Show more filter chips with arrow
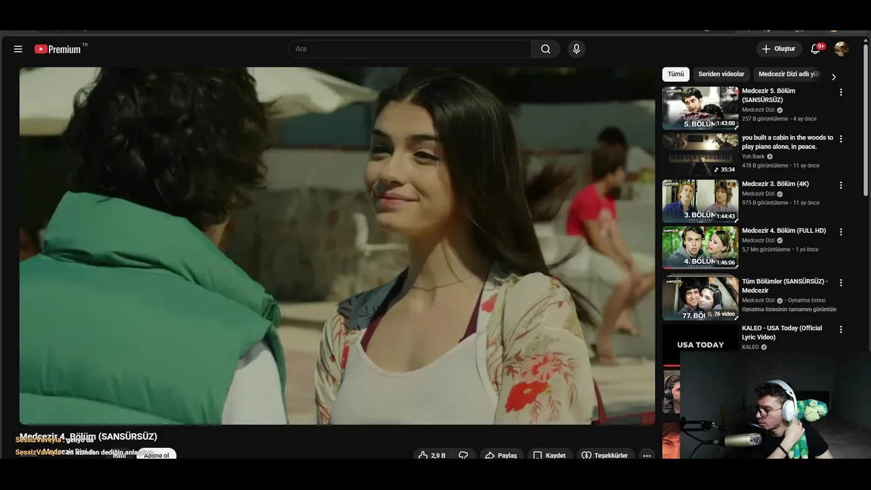Image resolution: width=871 pixels, height=490 pixels. (x=834, y=77)
